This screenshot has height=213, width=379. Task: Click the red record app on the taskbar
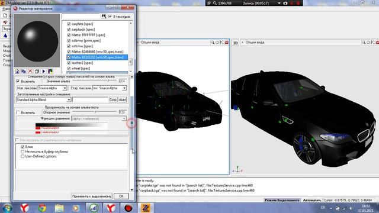click(x=129, y=208)
